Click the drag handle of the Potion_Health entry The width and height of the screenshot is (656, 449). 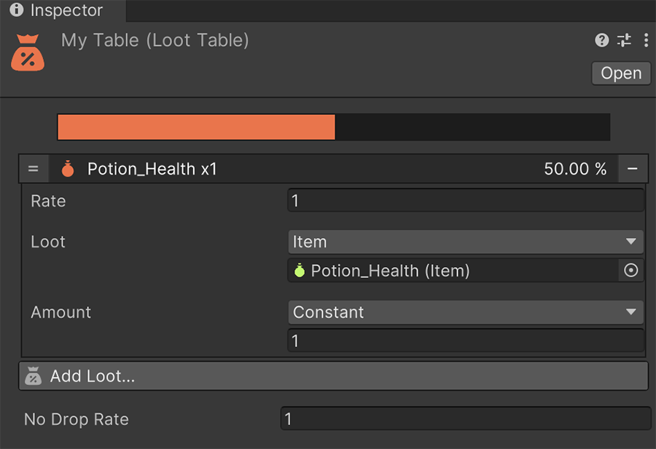pos(34,168)
